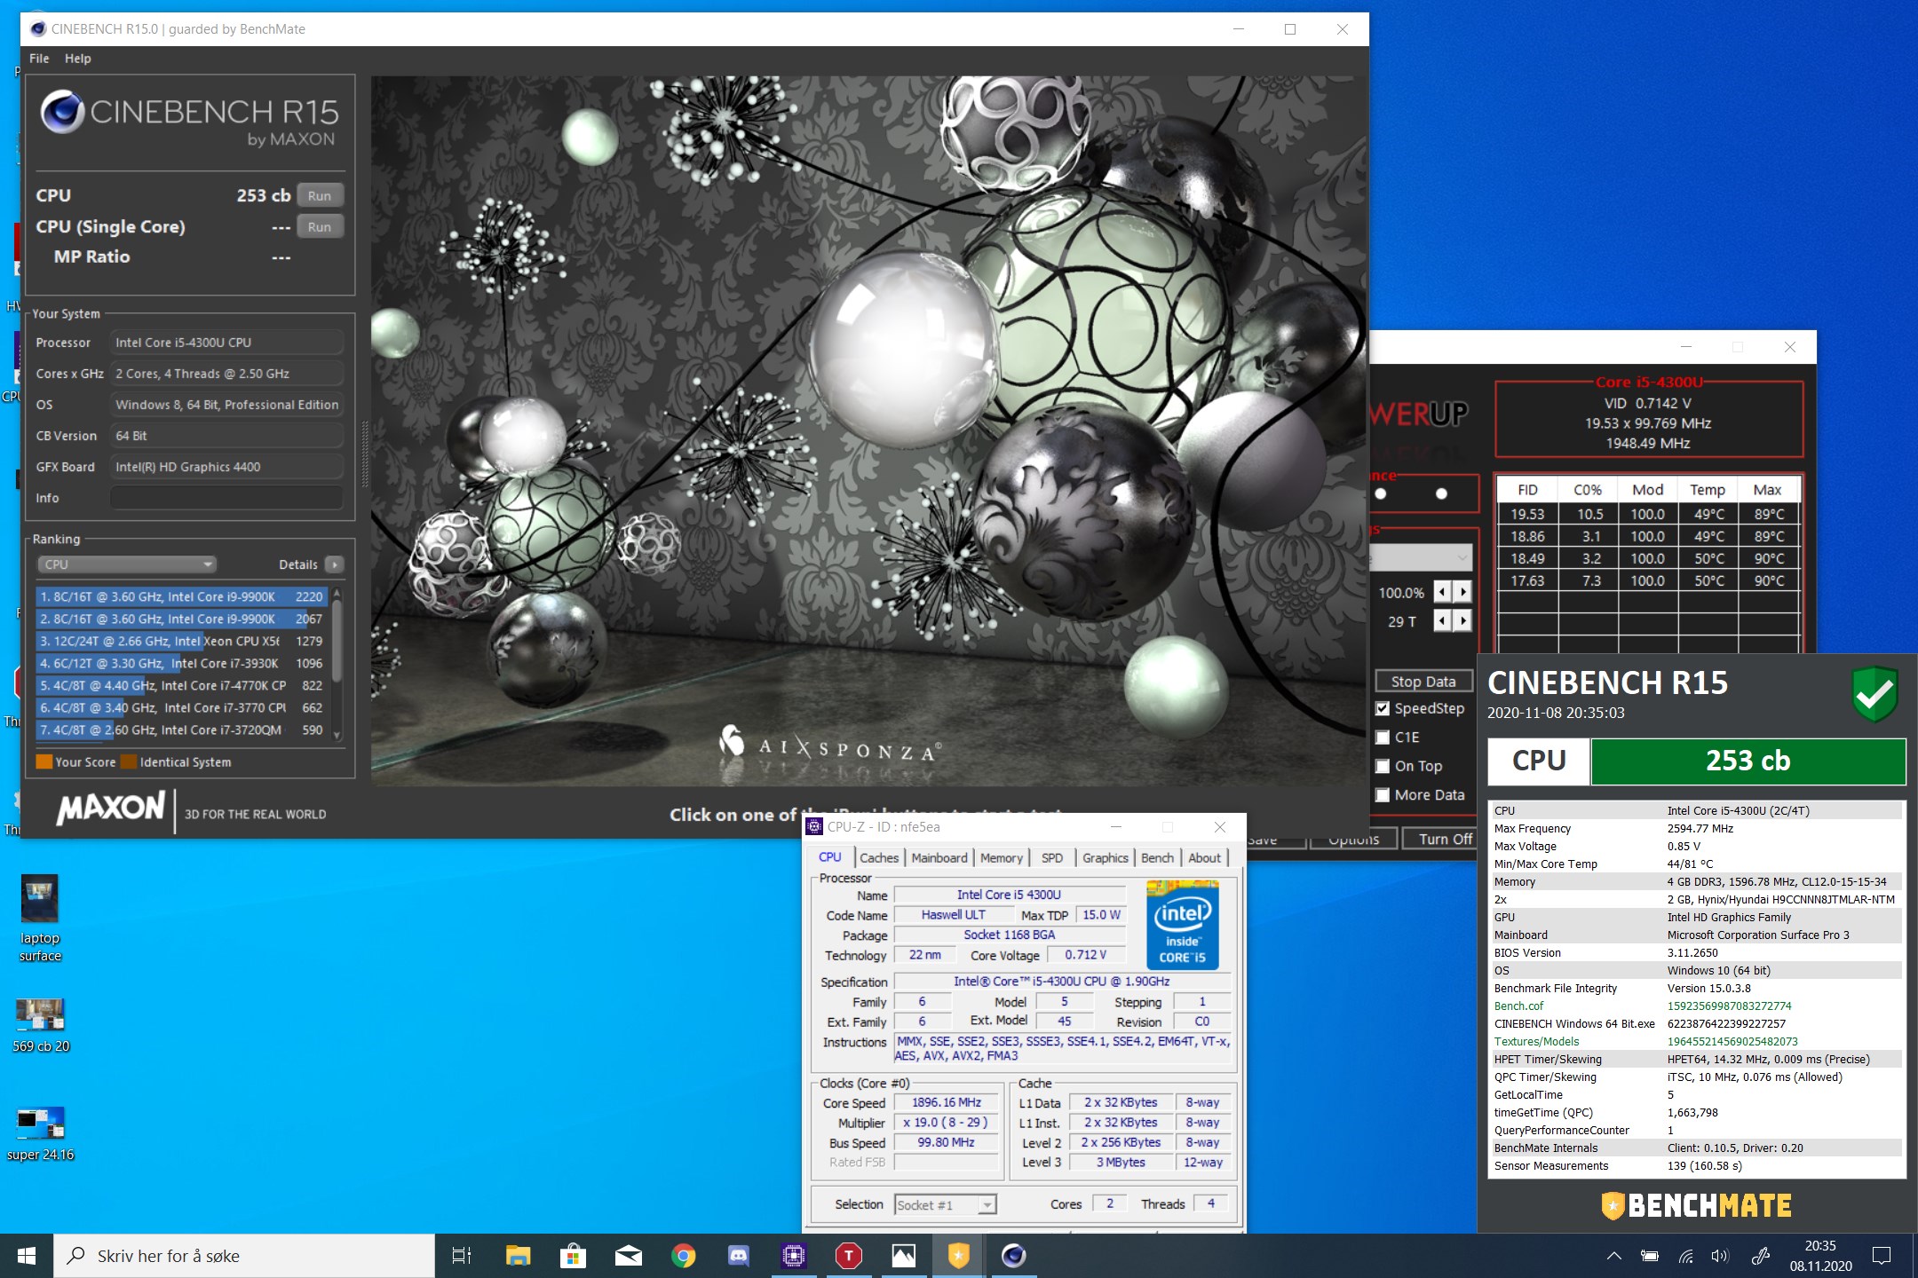Toggle the SpeedStep checkbox
The height and width of the screenshot is (1278, 1918).
click(x=1383, y=708)
